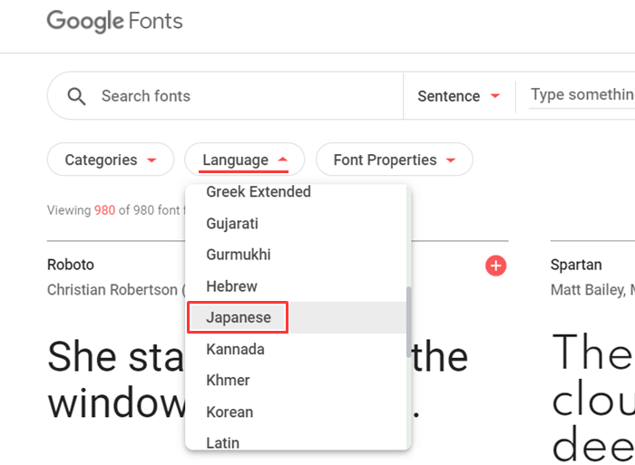Click Matt Bailey designer name
Image resolution: width=635 pixels, height=465 pixels.
click(x=588, y=290)
